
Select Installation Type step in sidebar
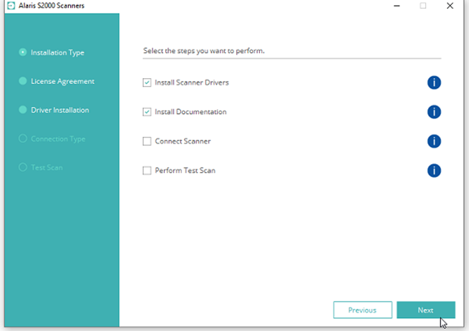[x=52, y=53]
